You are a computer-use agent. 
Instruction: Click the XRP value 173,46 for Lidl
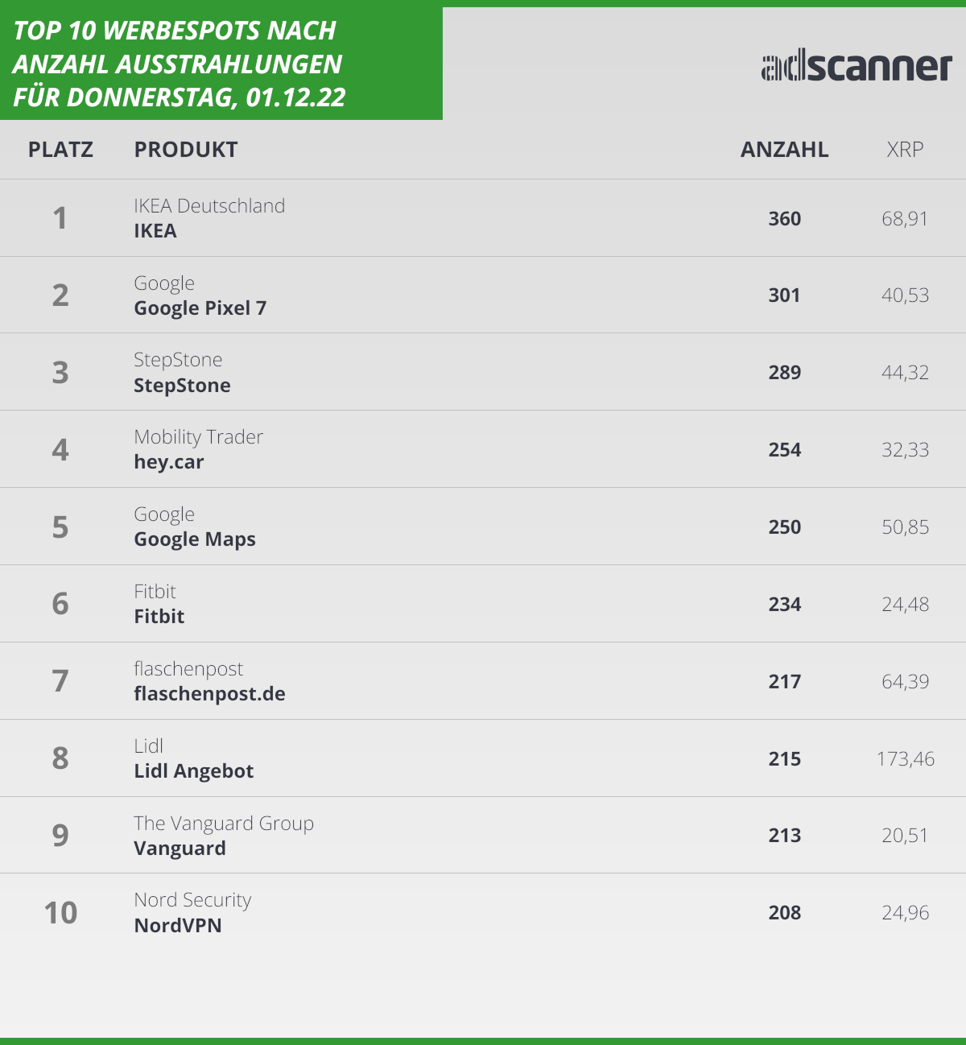coord(906,759)
